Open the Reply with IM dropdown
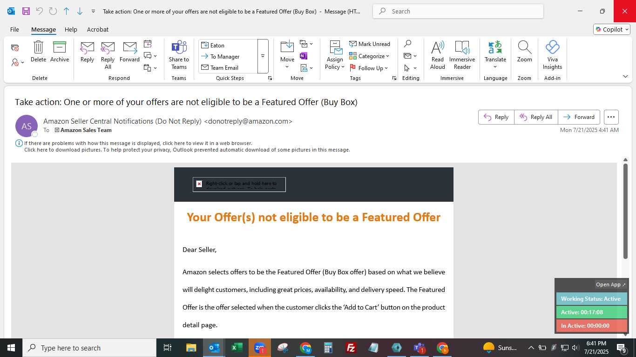Viewport: 636px width, 357px height. (x=150, y=56)
